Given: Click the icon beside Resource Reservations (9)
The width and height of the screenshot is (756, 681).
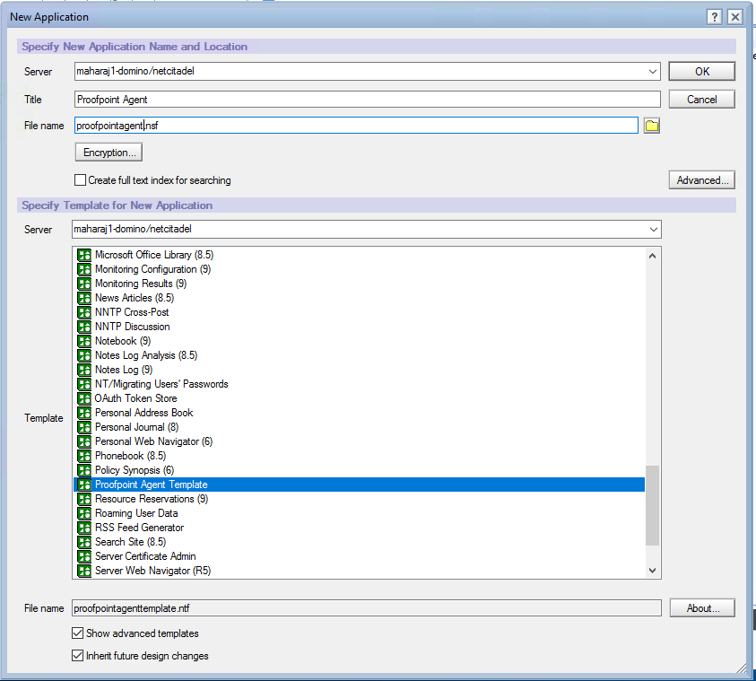Looking at the screenshot, I should coord(84,499).
